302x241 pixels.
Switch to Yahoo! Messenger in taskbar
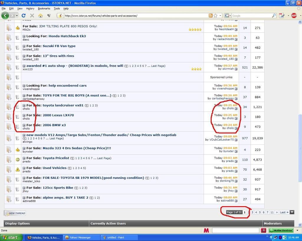click(x=81, y=237)
